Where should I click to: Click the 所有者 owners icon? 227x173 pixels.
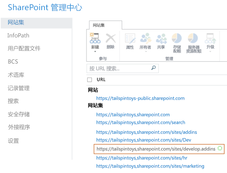pos(146,39)
